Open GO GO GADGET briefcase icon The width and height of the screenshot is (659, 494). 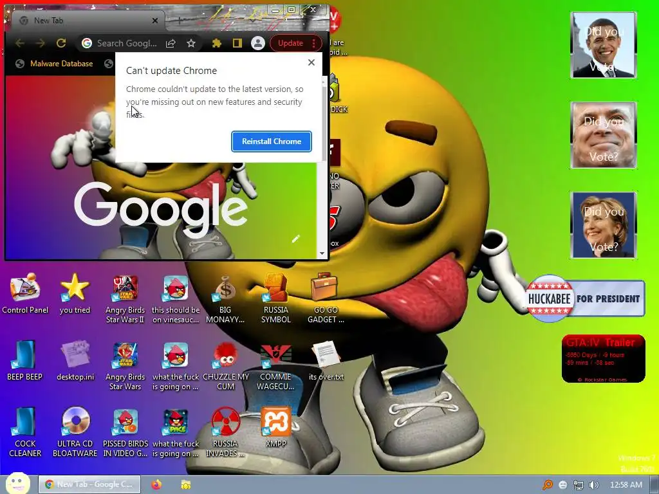[x=326, y=299]
